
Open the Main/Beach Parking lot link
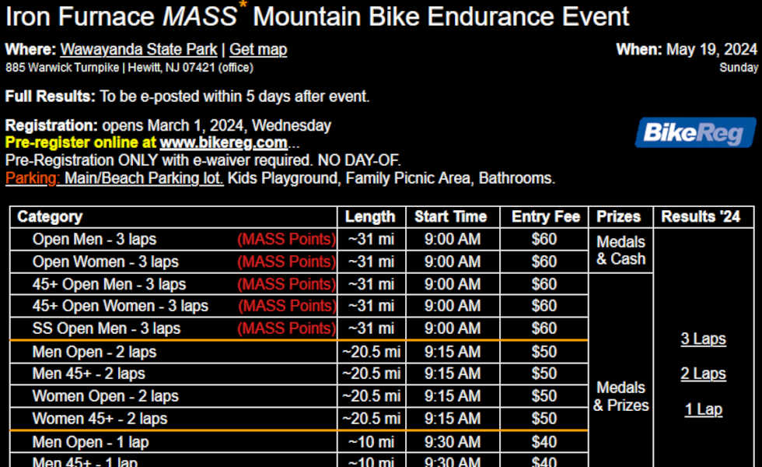coord(144,178)
